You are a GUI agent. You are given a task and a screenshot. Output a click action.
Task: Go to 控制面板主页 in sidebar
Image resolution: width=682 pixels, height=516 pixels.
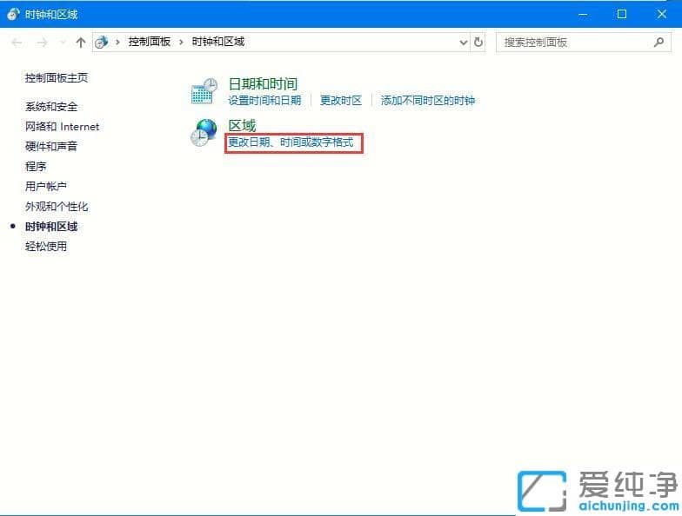point(57,78)
